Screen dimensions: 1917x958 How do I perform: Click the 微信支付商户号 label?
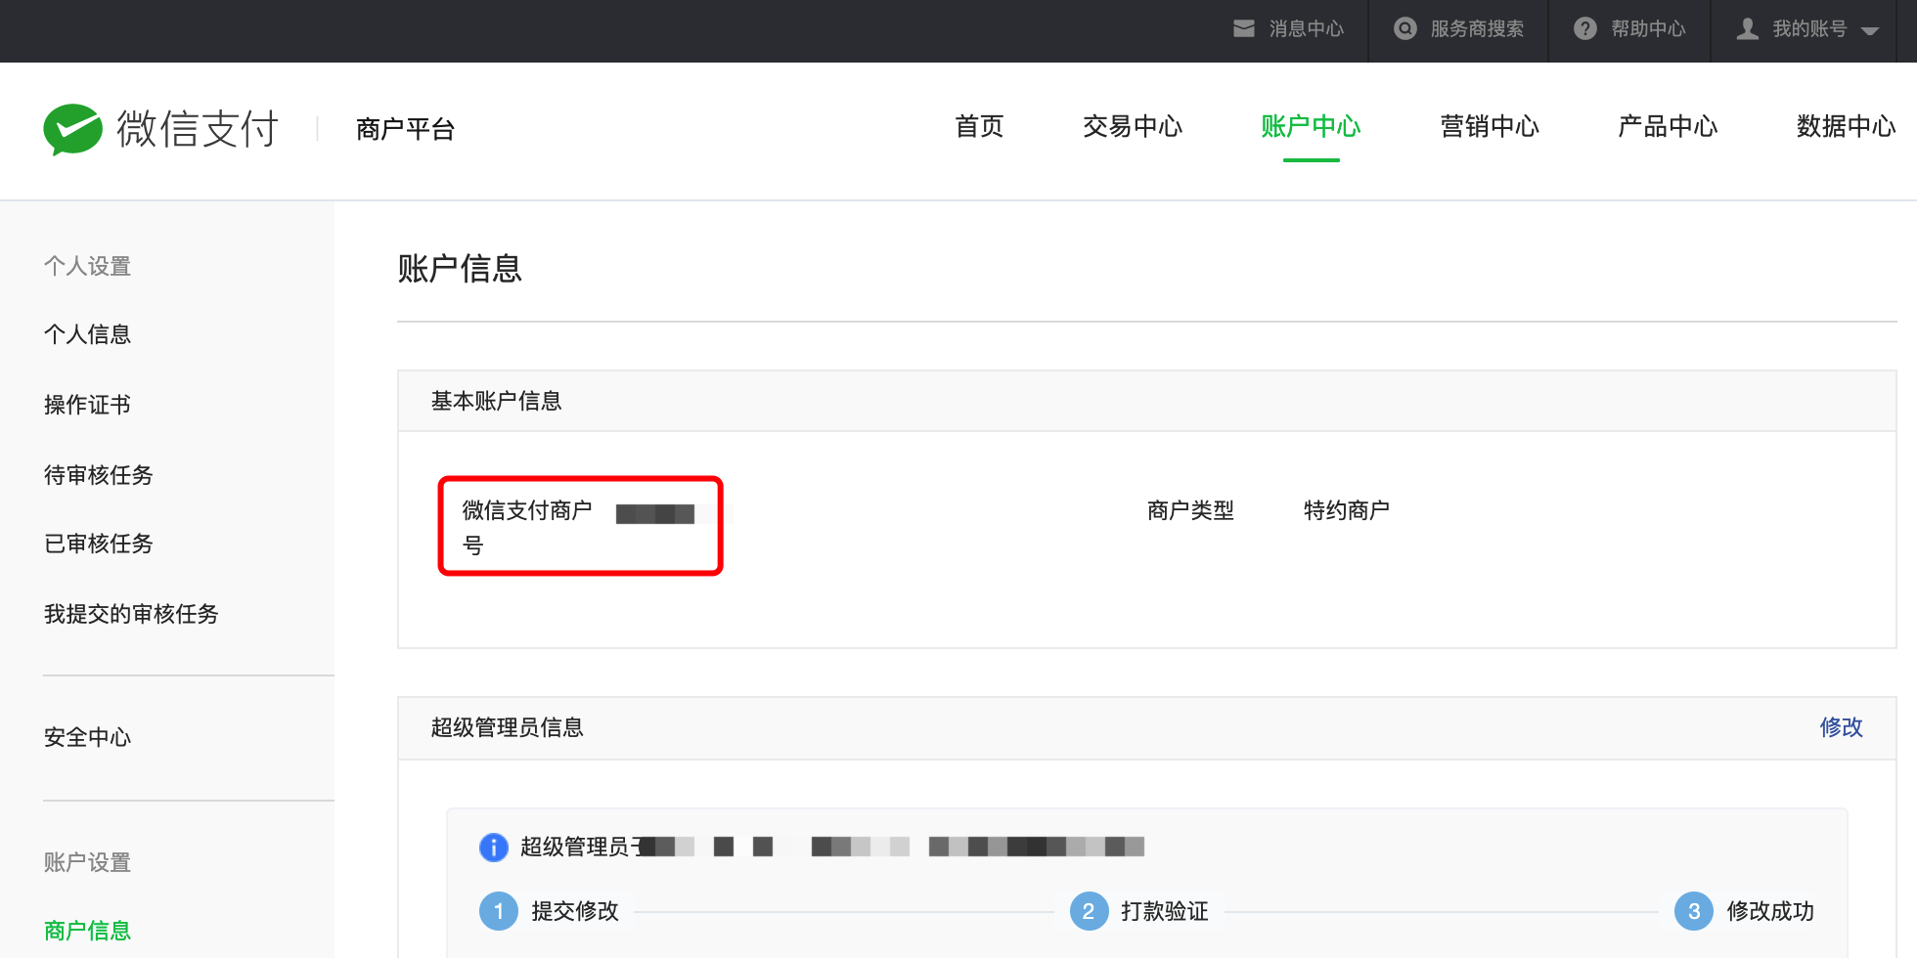(x=527, y=528)
